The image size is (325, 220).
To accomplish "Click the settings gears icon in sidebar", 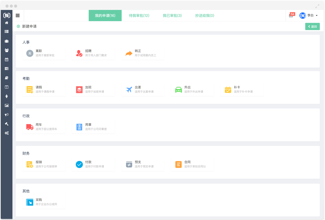I will [x=6, y=133].
